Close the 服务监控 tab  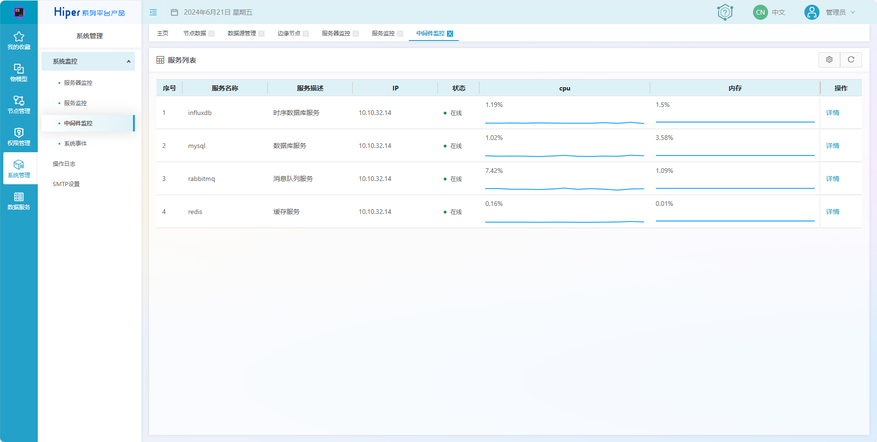pos(400,33)
